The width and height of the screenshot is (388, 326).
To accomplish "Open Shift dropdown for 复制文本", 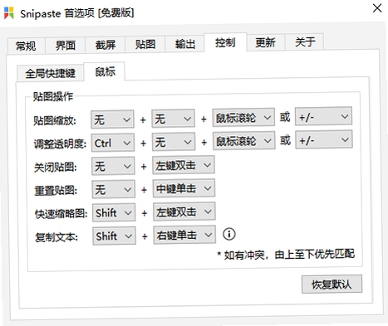I will click(x=114, y=236).
